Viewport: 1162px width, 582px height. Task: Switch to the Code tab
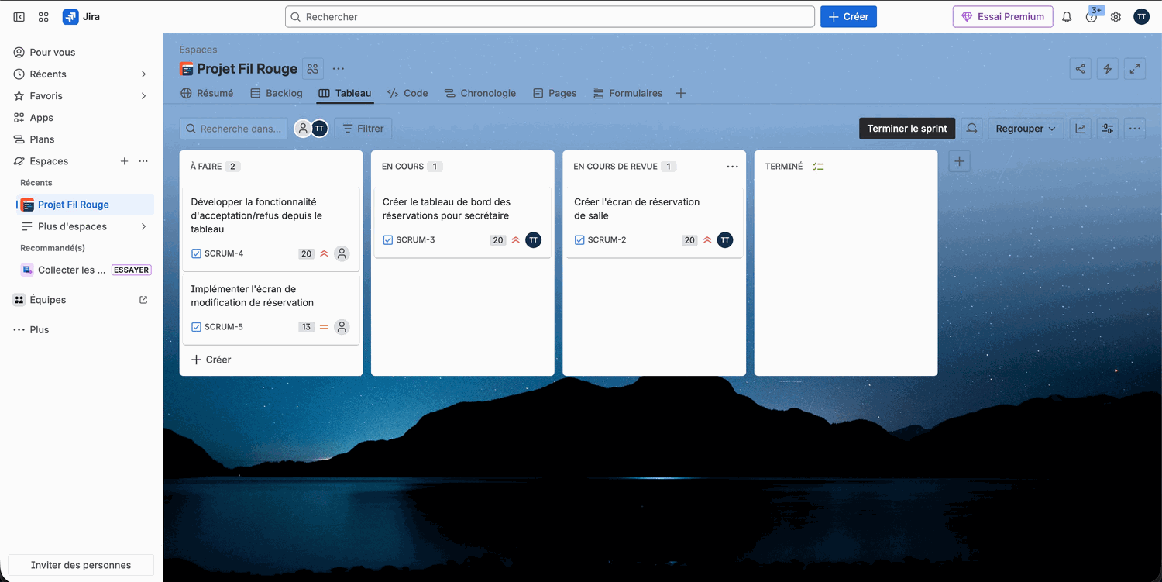pyautogui.click(x=407, y=93)
